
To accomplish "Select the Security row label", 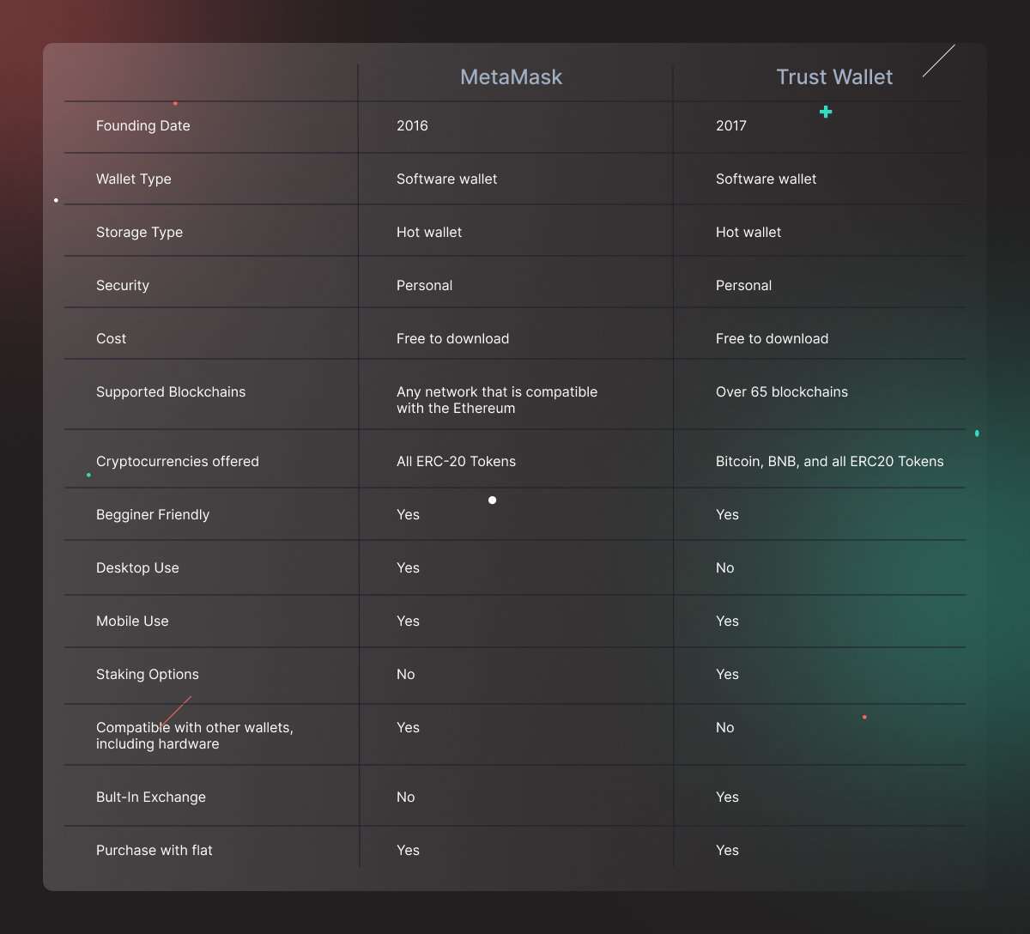I will coord(123,285).
